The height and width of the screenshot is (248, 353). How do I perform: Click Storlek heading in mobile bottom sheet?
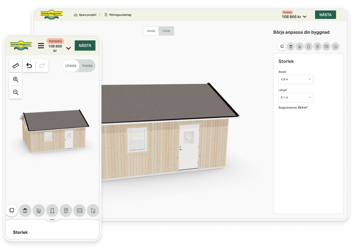[x=20, y=233]
